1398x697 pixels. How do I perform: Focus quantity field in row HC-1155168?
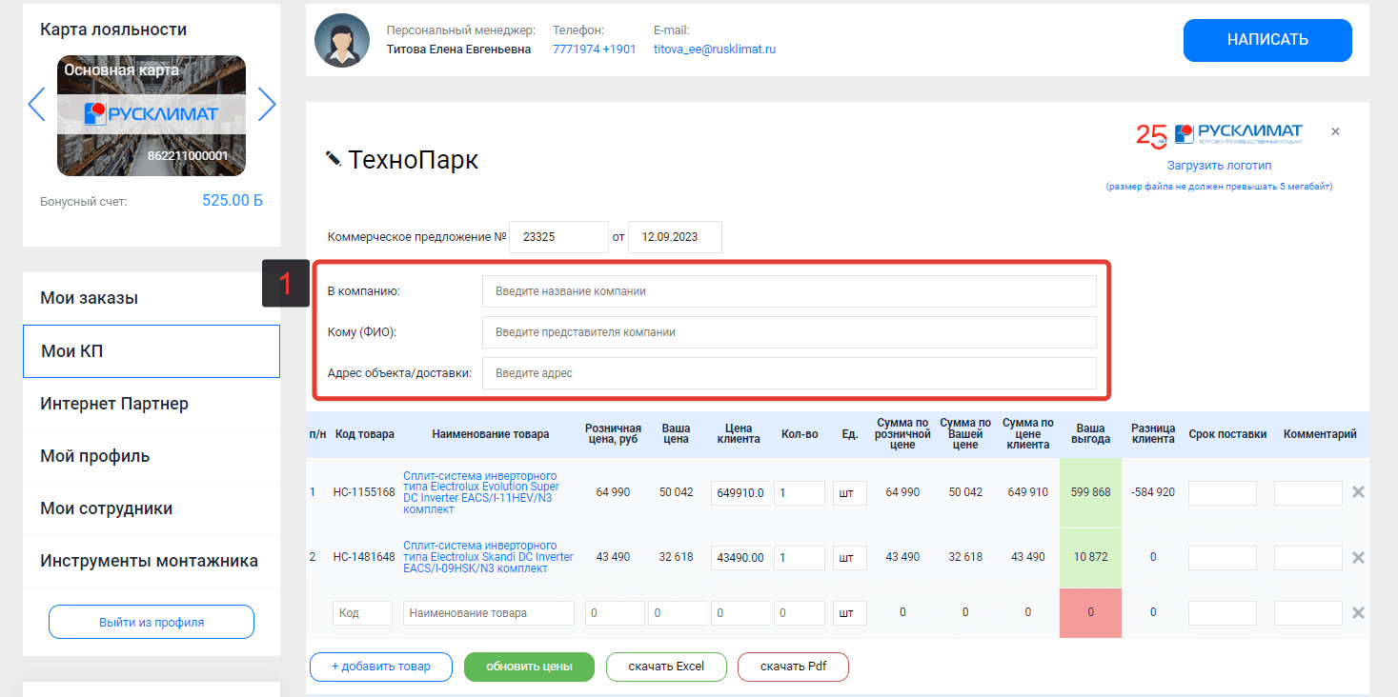(800, 492)
